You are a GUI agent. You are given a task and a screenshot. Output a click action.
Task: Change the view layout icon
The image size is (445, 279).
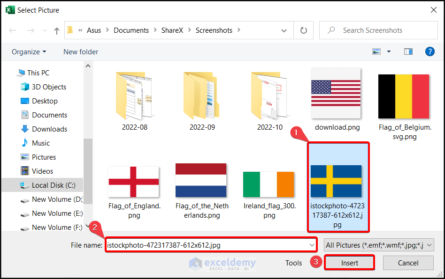coord(376,51)
